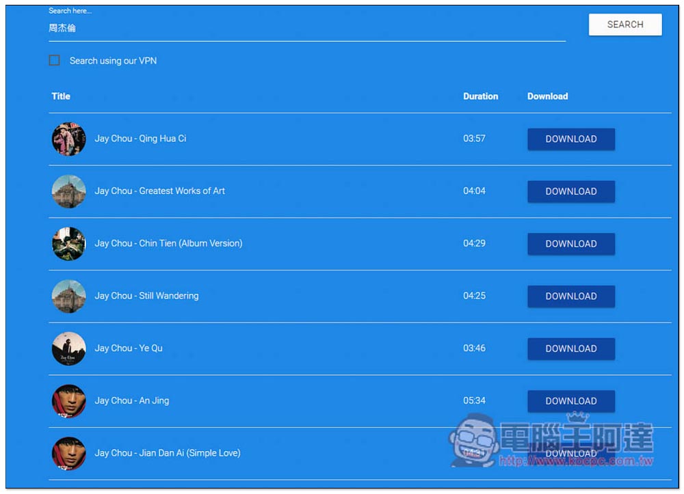The image size is (684, 494).
Task: Download Jay Chou - An Jing
Action: (570, 401)
